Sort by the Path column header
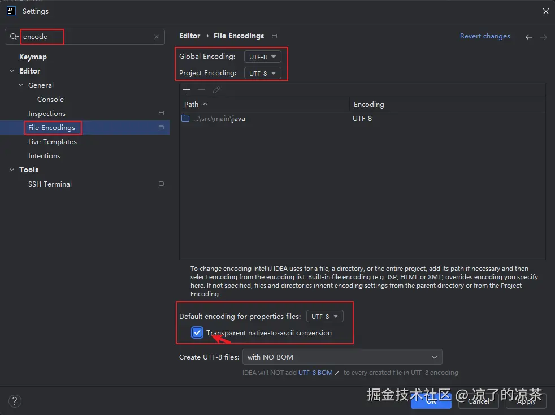This screenshot has height=415, width=555. pos(265,105)
